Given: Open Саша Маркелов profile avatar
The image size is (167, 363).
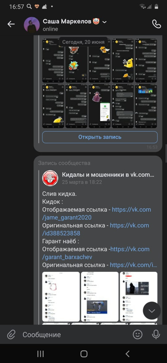Looking at the screenshot, I should pyautogui.click(x=32, y=25).
